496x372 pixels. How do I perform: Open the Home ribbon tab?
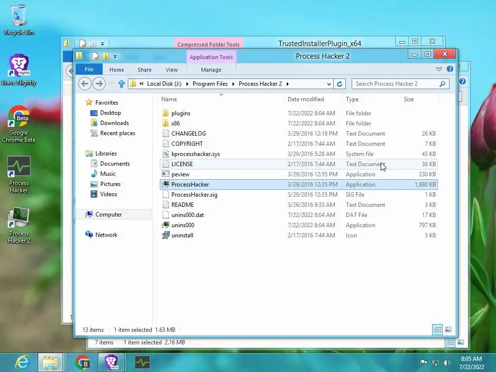click(116, 70)
